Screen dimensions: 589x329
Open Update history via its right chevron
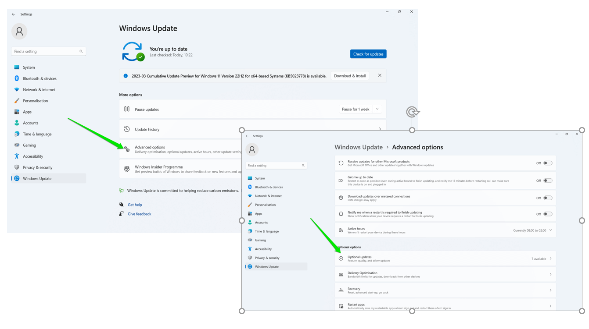[x=380, y=129]
